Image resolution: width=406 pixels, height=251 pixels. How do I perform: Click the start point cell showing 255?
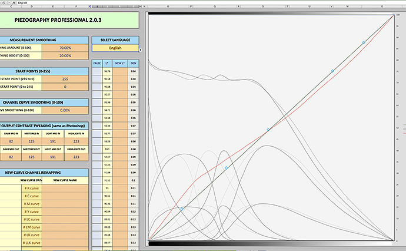[65, 78]
